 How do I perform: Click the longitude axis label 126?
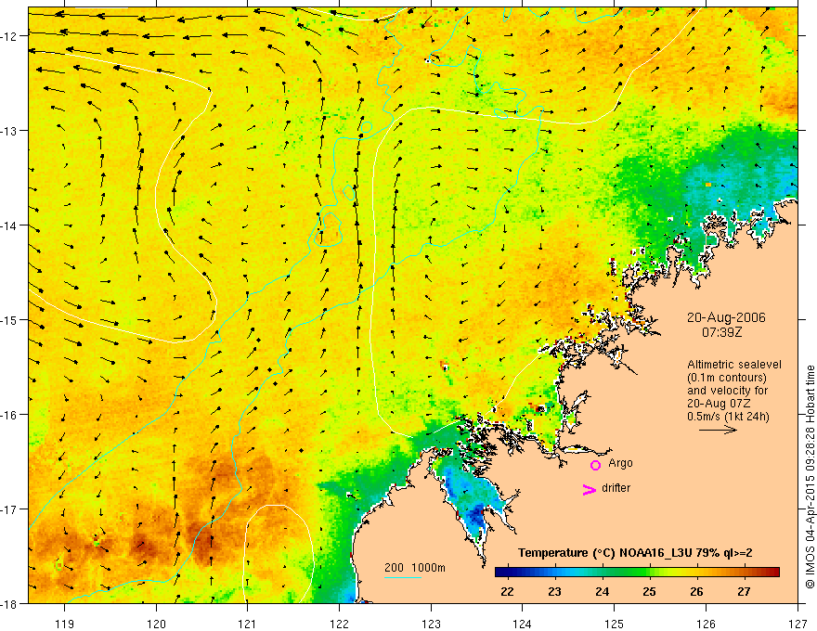706,624
